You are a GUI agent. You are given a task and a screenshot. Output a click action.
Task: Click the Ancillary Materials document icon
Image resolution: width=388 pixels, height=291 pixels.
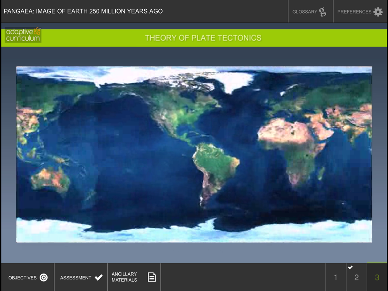point(152,277)
